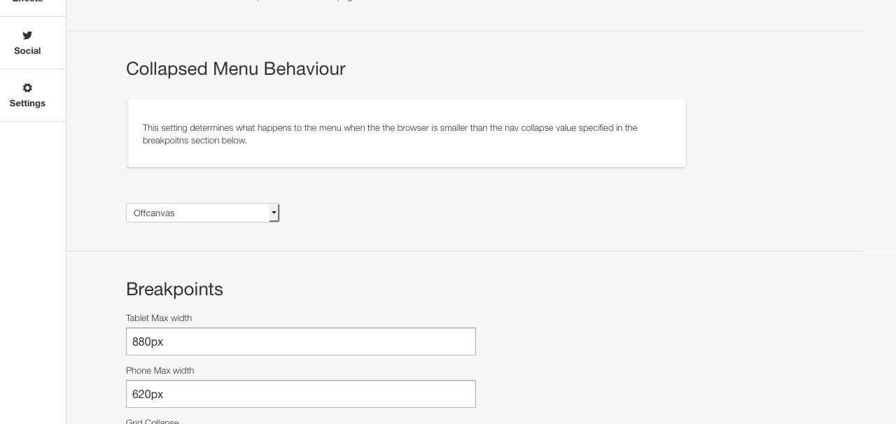Click the Grid Collapse label
Image resolution: width=896 pixels, height=424 pixels.
tap(153, 421)
